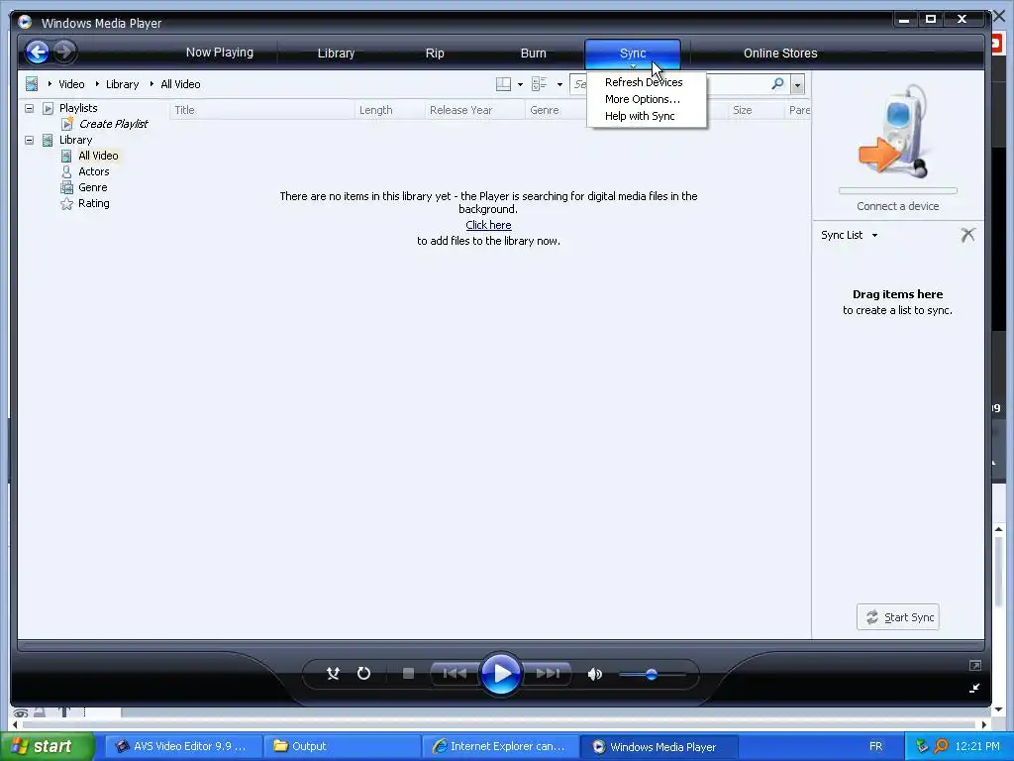Click the Stop button

[408, 674]
